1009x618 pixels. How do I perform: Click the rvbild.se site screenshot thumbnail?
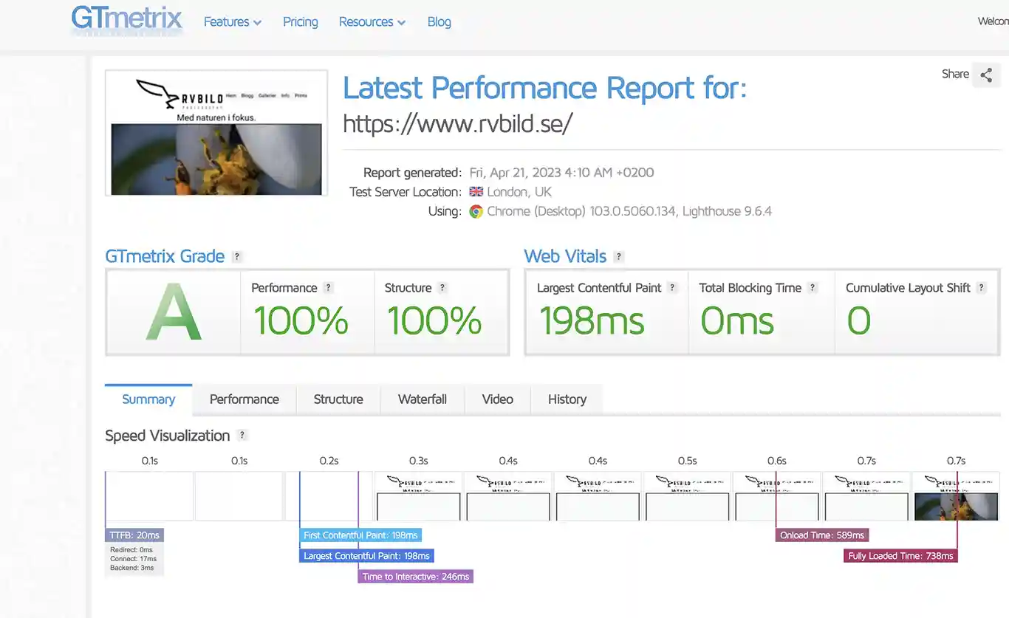point(216,133)
